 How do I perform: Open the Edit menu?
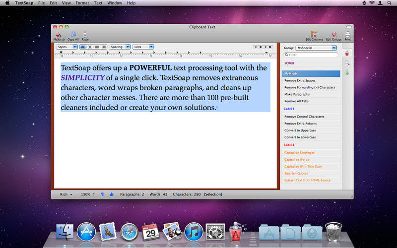53,3
